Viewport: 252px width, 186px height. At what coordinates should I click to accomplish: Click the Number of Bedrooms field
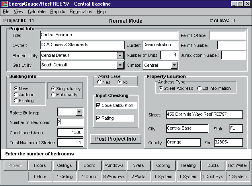pos(70,122)
